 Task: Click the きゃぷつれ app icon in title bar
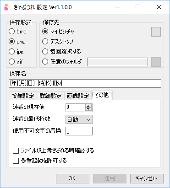point(7,7)
